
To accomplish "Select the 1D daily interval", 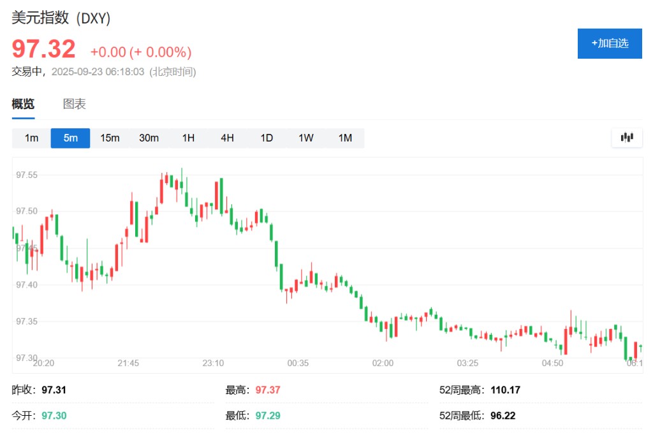I will tap(267, 138).
